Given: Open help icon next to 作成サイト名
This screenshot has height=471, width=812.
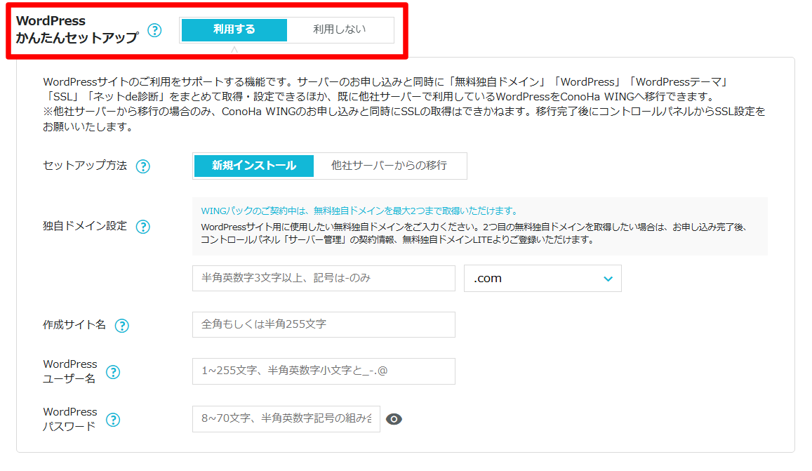Looking at the screenshot, I should point(121,326).
